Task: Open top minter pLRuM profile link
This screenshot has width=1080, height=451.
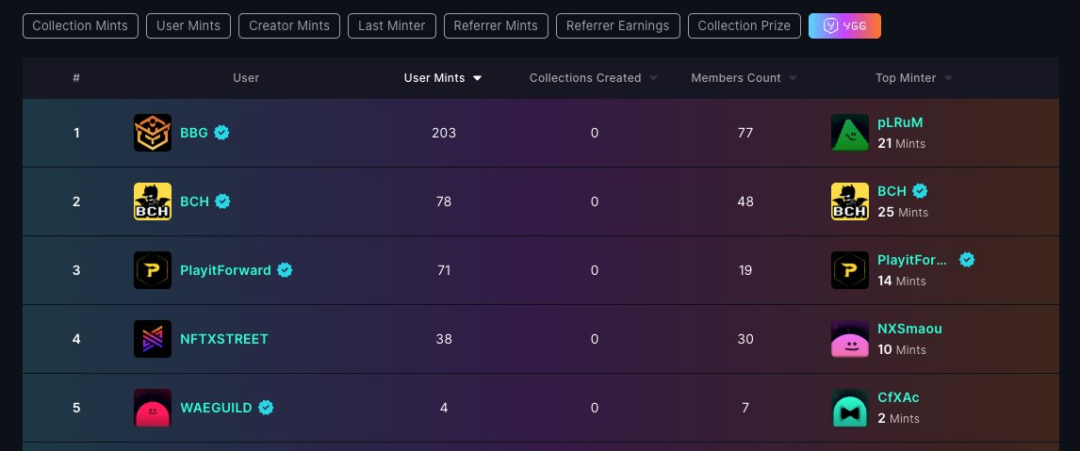Action: [900, 122]
